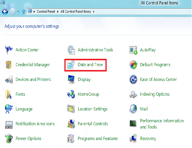This screenshot has width=192, height=148.
Task: Click the Ease of Access Center icon
Action: coord(133,79)
